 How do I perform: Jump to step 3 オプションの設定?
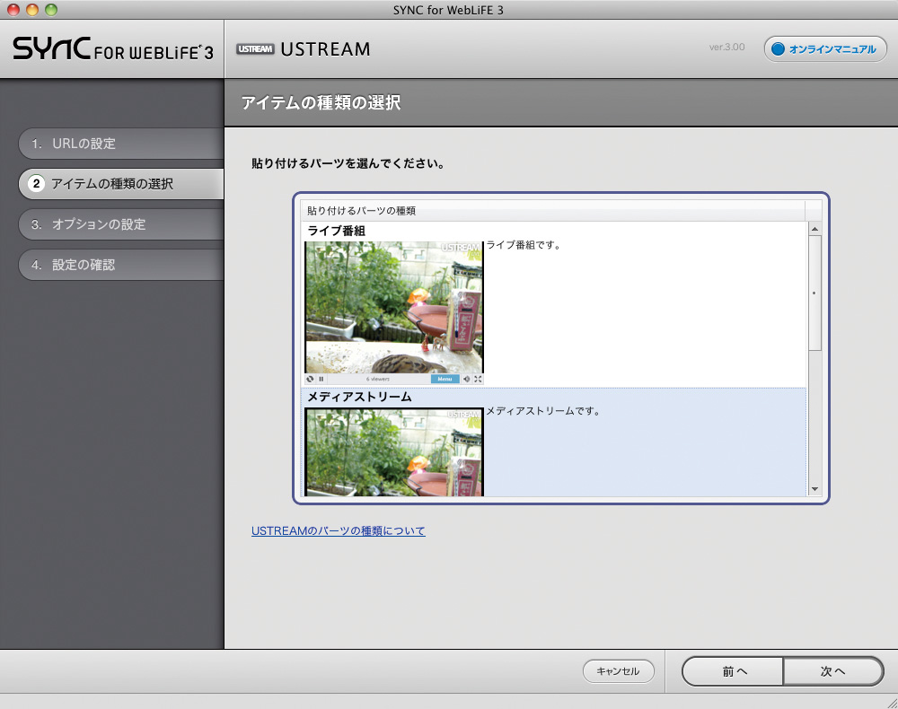point(121,224)
